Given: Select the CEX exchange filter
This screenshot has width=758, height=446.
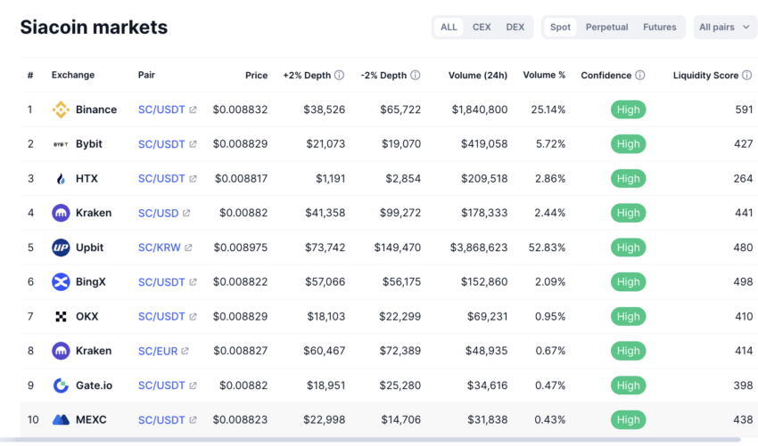Looking at the screenshot, I should coord(482,28).
